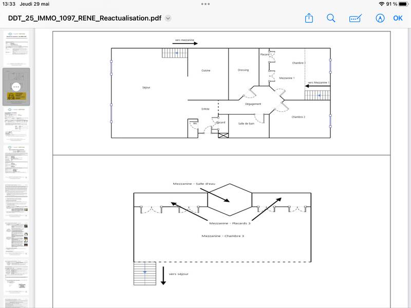Open the form-fill keyboard pencil tool
Screen dimensions: 411x308
[x=355, y=18]
